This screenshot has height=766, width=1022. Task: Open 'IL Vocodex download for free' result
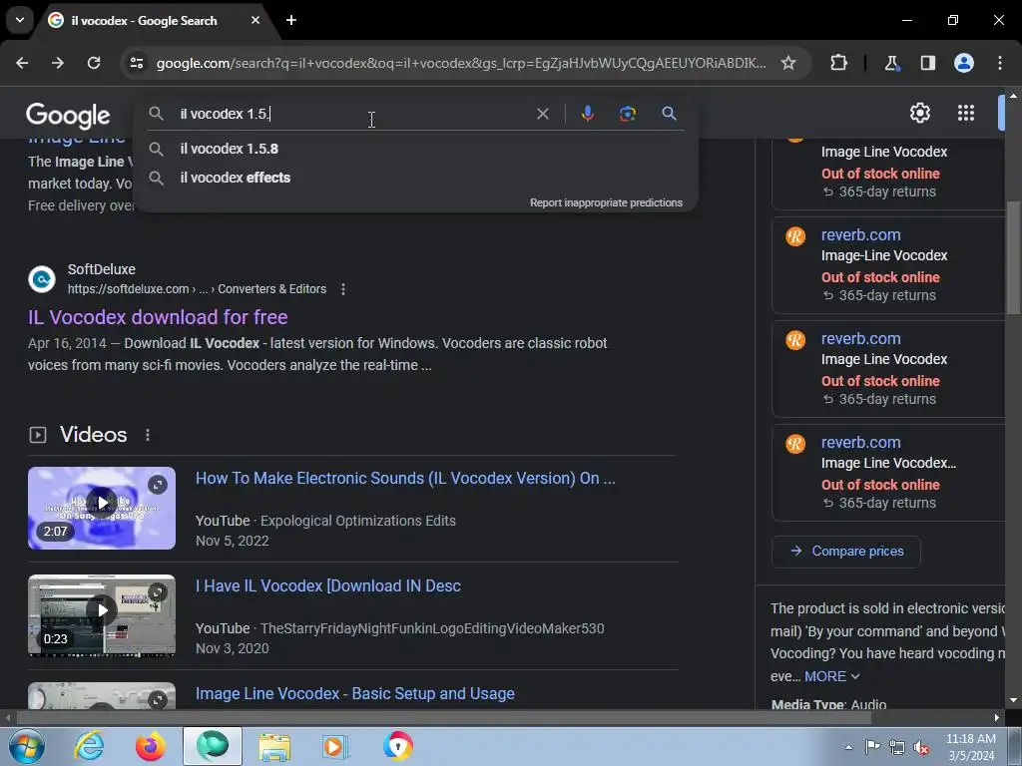[x=158, y=317]
